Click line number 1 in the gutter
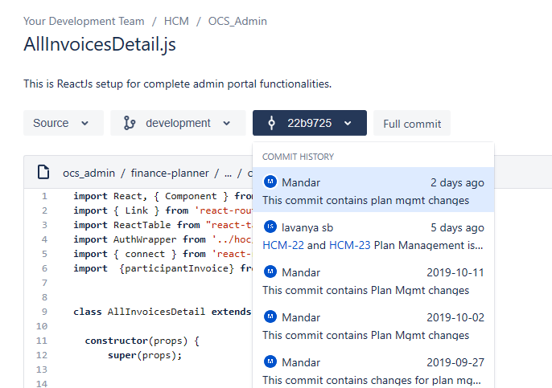Image resolution: width=552 pixels, height=388 pixels. (44, 196)
